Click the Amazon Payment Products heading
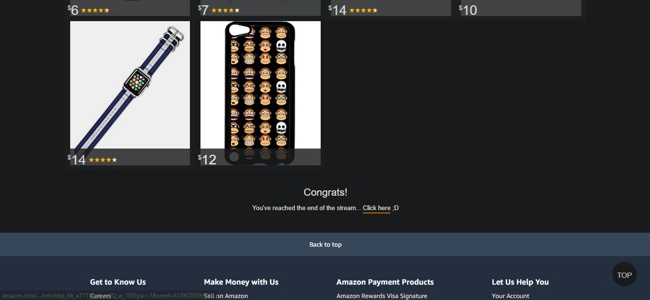 385,282
